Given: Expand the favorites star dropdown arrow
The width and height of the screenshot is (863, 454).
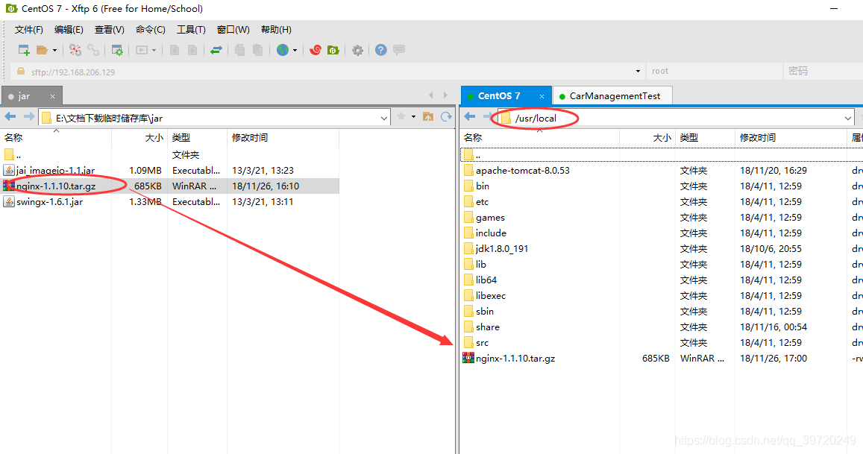Looking at the screenshot, I should point(413,116).
